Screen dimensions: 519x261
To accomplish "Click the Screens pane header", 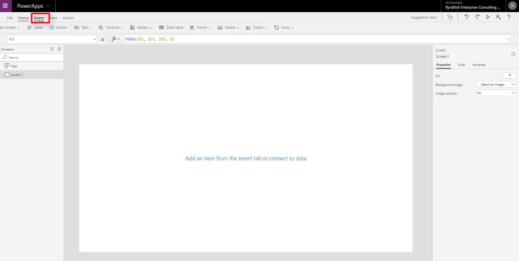I will (x=7, y=49).
